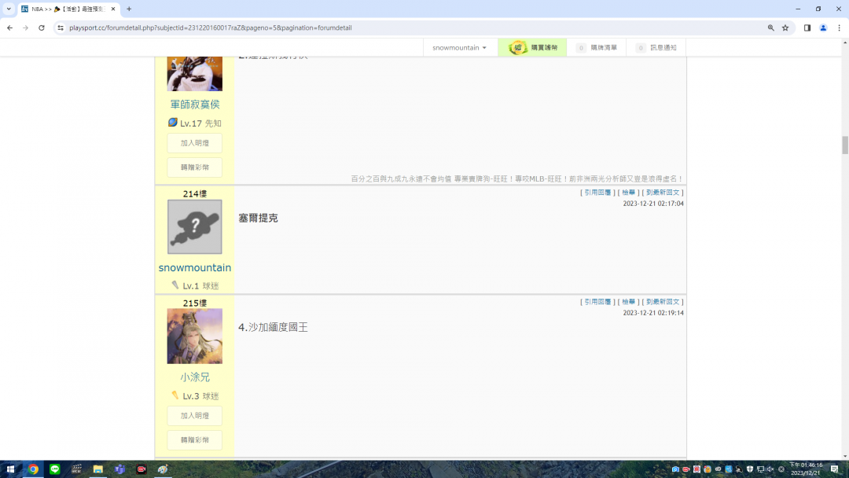Open the Windows Start menu
This screenshot has width=849, height=478.
[10, 469]
